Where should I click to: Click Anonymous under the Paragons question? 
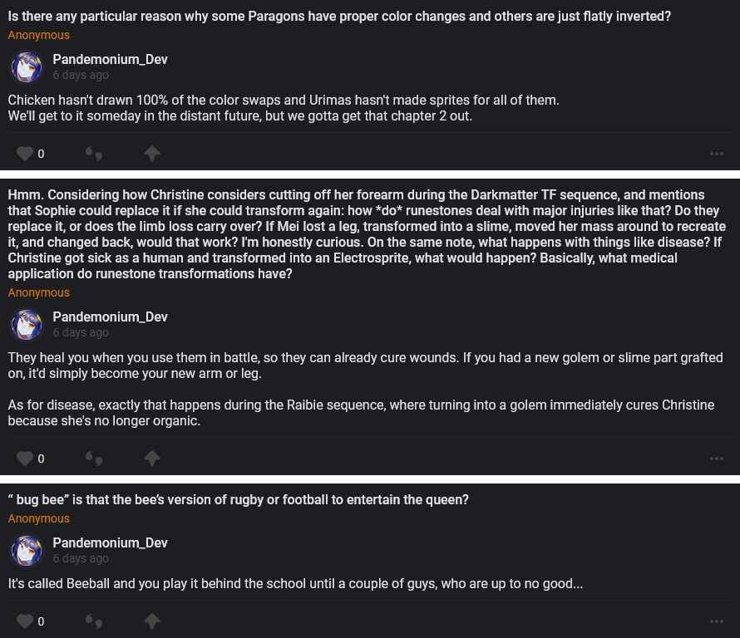pyautogui.click(x=39, y=35)
